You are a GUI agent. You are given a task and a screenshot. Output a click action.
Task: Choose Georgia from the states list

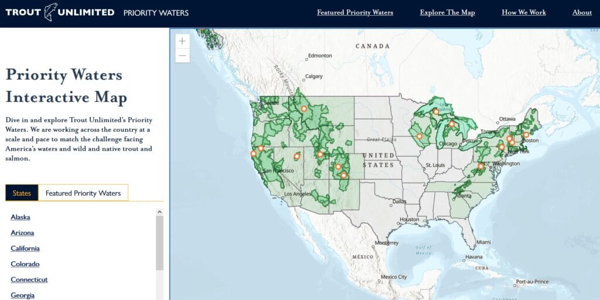tap(23, 295)
